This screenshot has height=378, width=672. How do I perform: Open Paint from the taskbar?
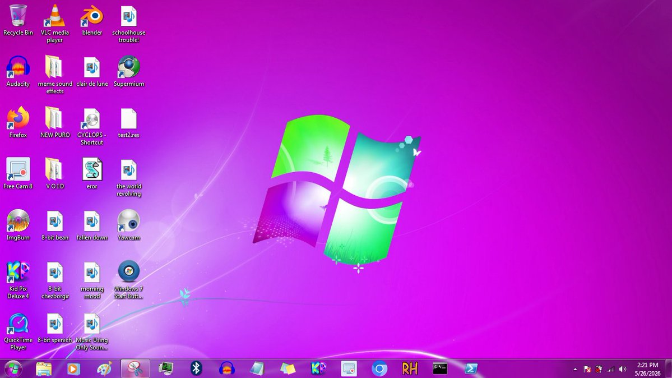(104, 368)
